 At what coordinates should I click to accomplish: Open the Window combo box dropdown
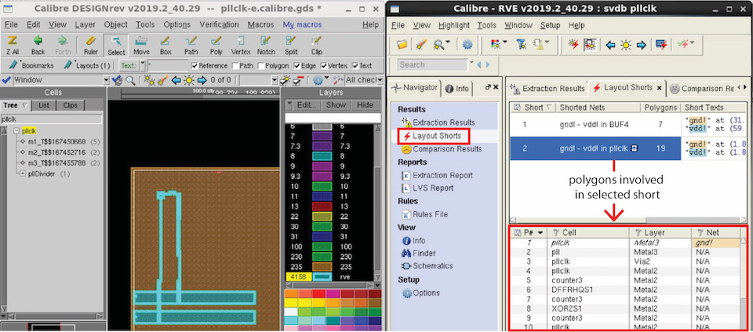[106, 80]
